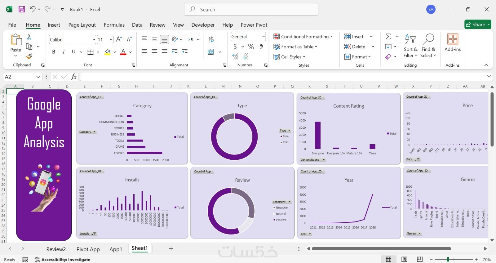Screen dimensions: 496x263
Task: Toggle Italic formatting
Action: point(64,52)
